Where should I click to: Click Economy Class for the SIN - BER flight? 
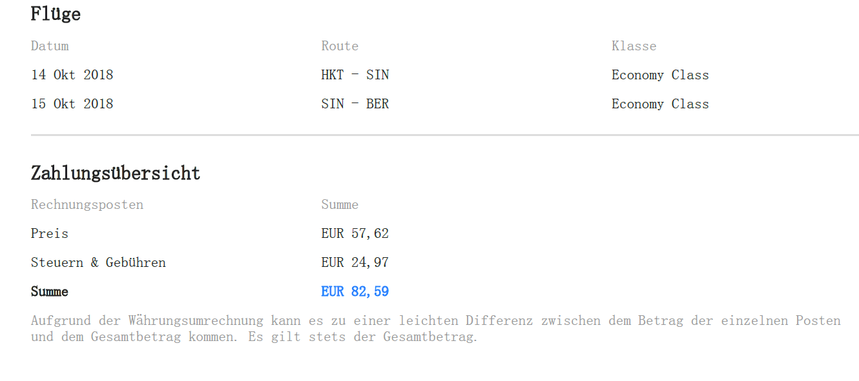pyautogui.click(x=660, y=104)
